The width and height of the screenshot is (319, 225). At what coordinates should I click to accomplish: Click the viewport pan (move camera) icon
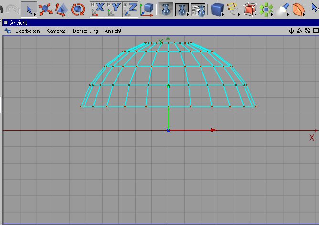tap(291, 31)
